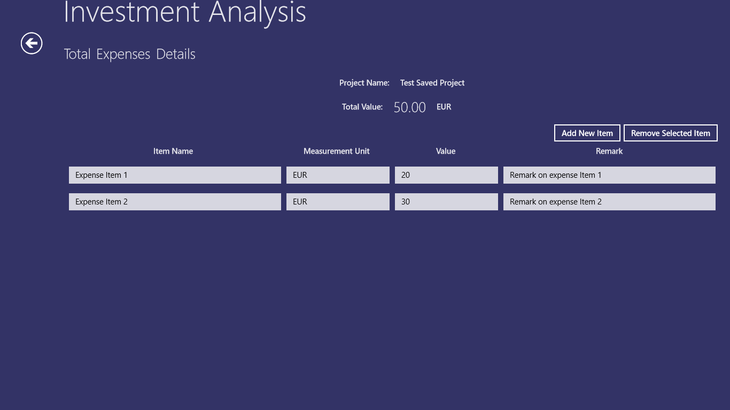
Task: Edit the Remark on expense Item 2 field
Action: [609, 202]
